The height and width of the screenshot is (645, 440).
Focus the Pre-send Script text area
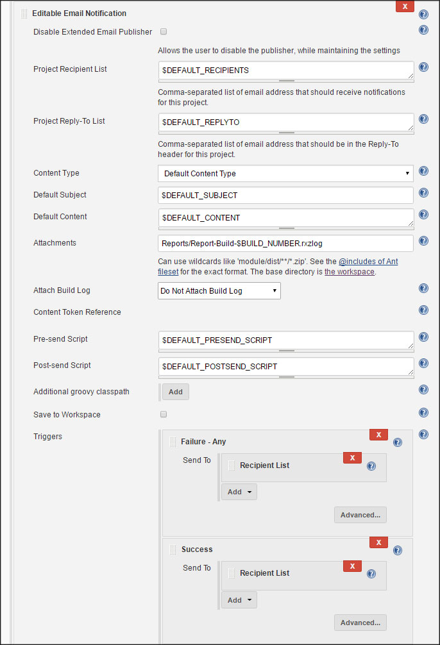tap(286, 340)
